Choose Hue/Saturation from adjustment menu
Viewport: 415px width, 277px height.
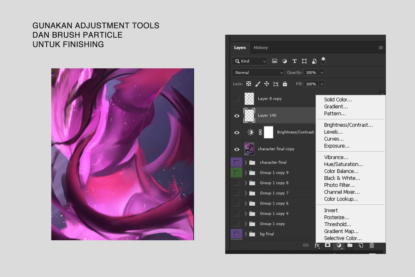point(343,164)
